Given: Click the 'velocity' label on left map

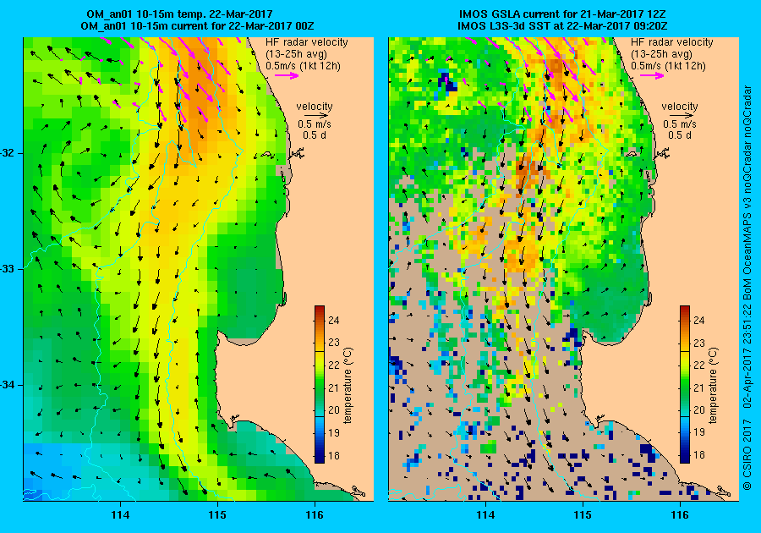Looking at the screenshot, I should point(315,107).
